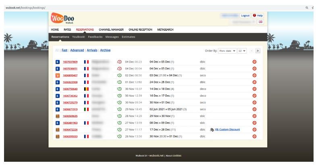
Task: Click green status icon on 1606750640 row
Action: click(119, 89)
